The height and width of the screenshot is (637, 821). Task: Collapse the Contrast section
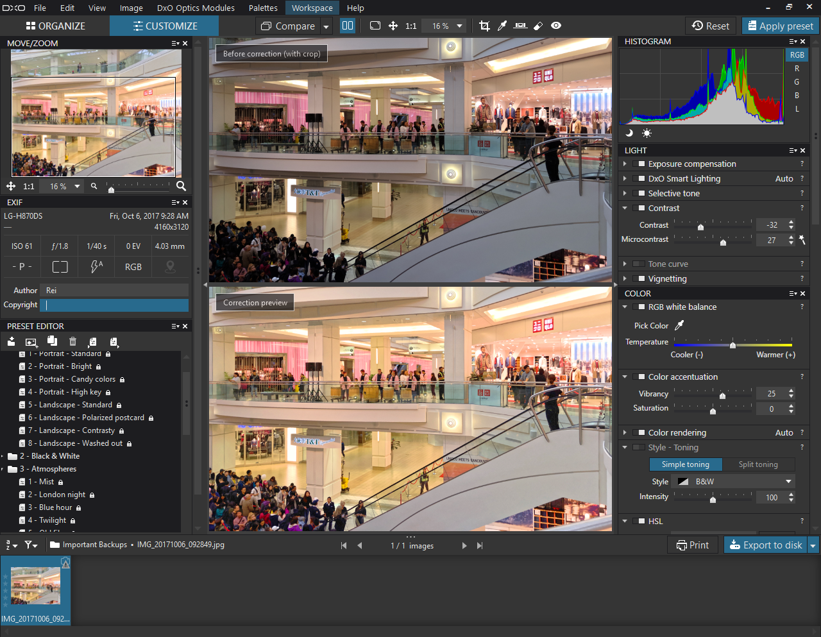pos(625,208)
